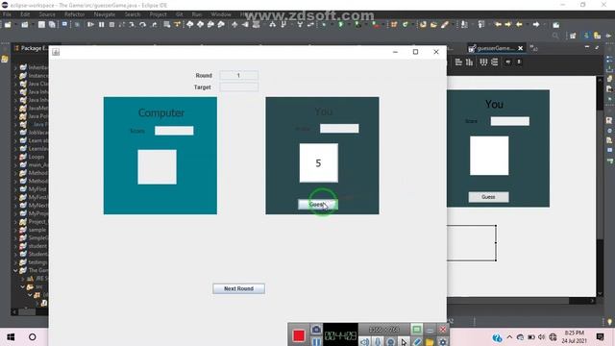Viewport: 615px width, 346px height.
Task: Click the Windows Start button
Action: [x=11, y=337]
